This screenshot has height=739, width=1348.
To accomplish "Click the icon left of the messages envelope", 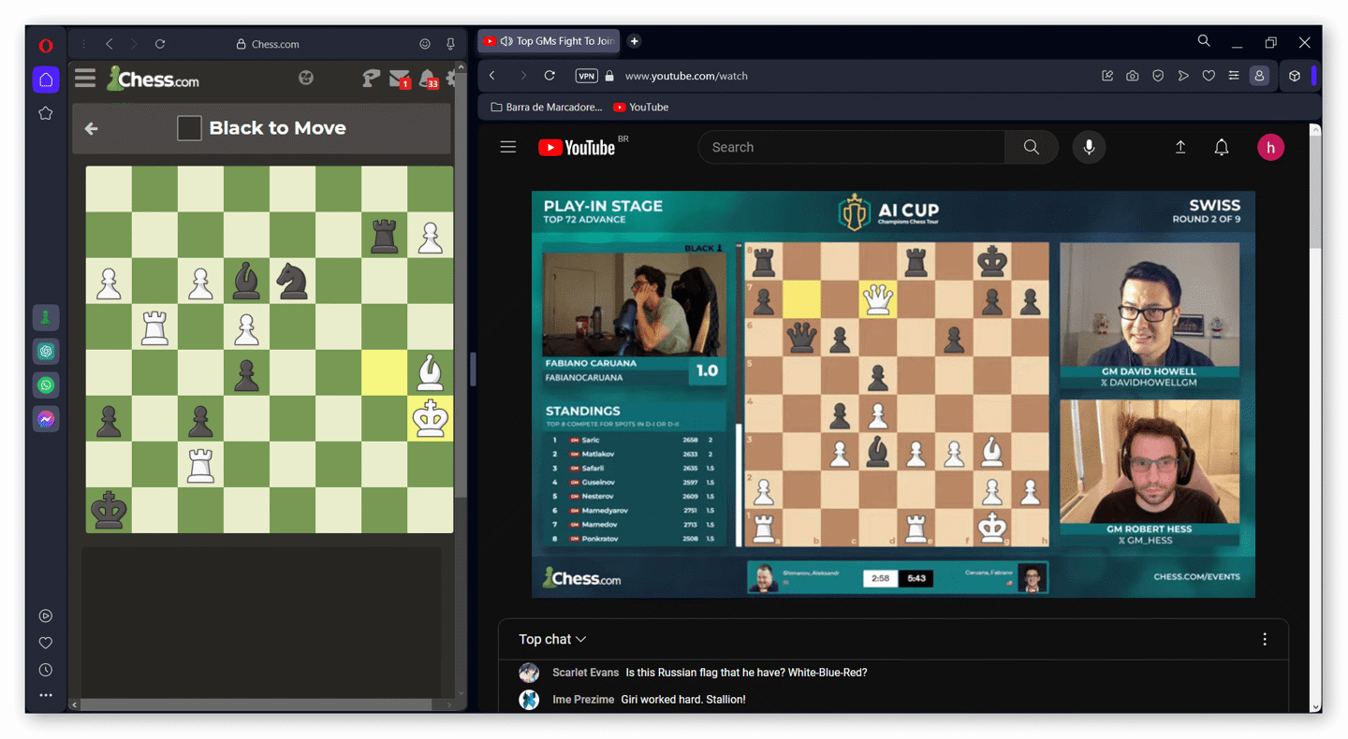I will coord(371,79).
